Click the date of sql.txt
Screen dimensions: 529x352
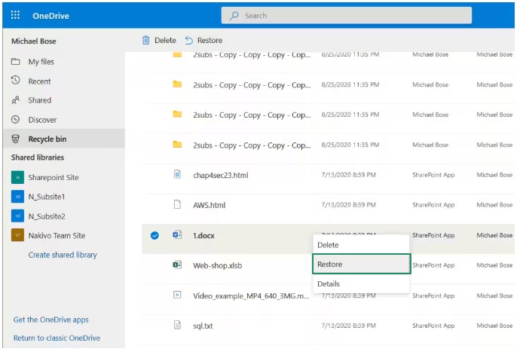click(x=348, y=326)
